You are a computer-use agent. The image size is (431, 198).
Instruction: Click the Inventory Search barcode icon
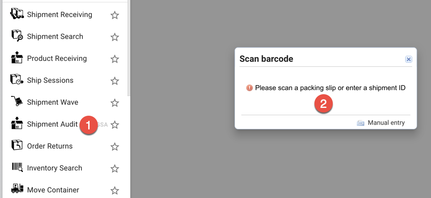pos(17,167)
